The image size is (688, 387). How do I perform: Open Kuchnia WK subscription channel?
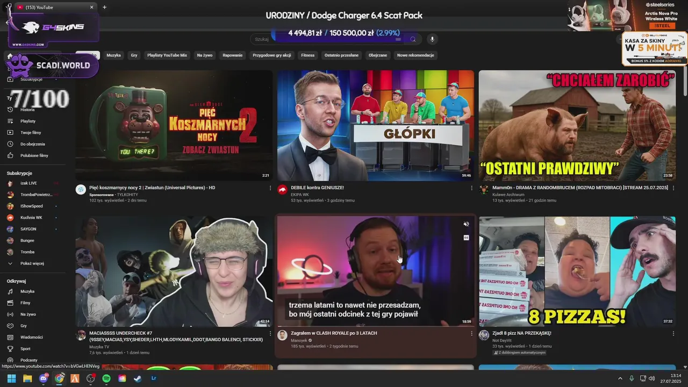[x=32, y=218]
